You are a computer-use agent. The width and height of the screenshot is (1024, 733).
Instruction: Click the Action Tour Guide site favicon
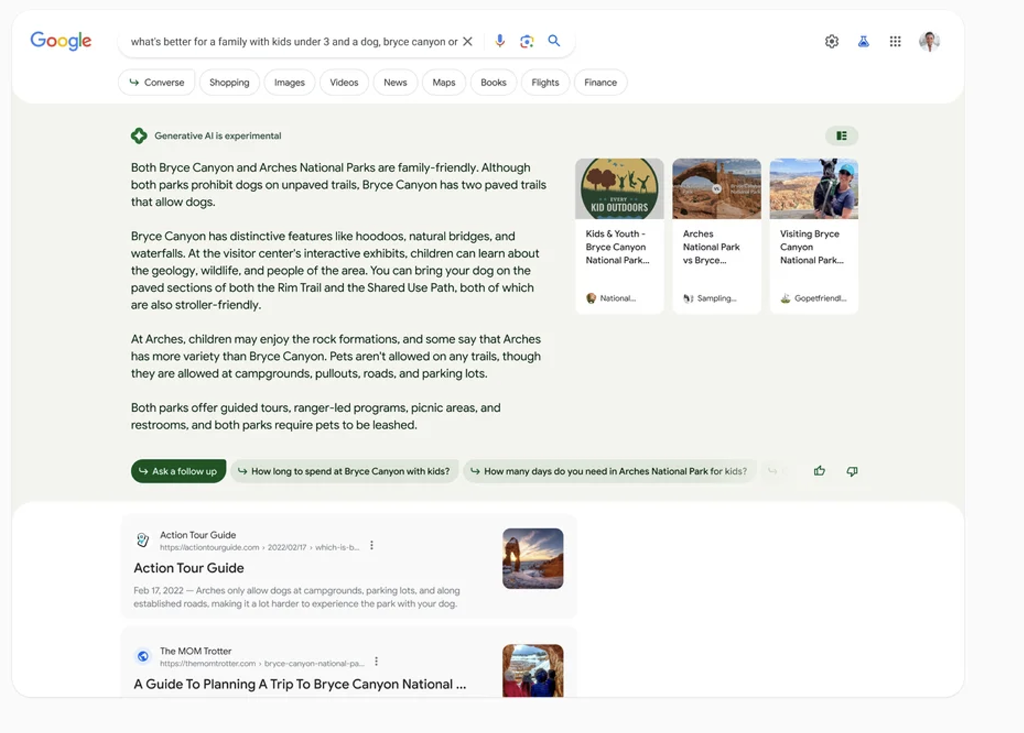click(143, 540)
